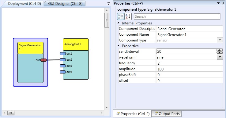Switch to categorized property view icon
This screenshot has width=226, height=118.
click(120, 16)
